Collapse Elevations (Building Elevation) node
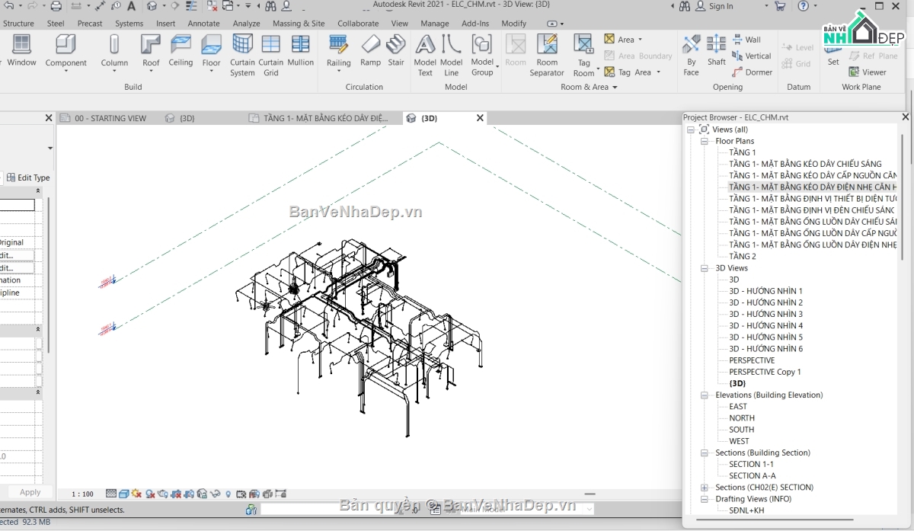Image resolution: width=914 pixels, height=531 pixels. pos(704,395)
